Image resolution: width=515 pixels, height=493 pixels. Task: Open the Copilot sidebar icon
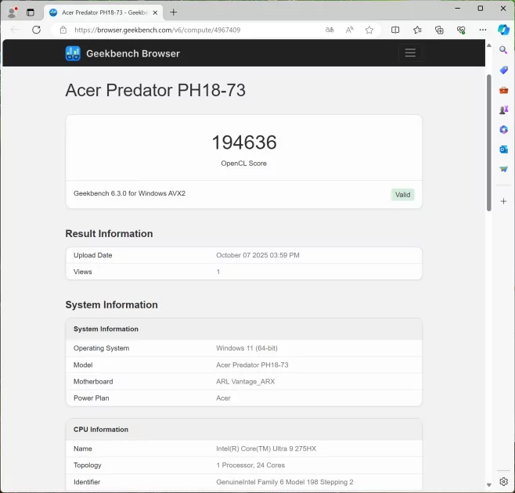[503, 30]
